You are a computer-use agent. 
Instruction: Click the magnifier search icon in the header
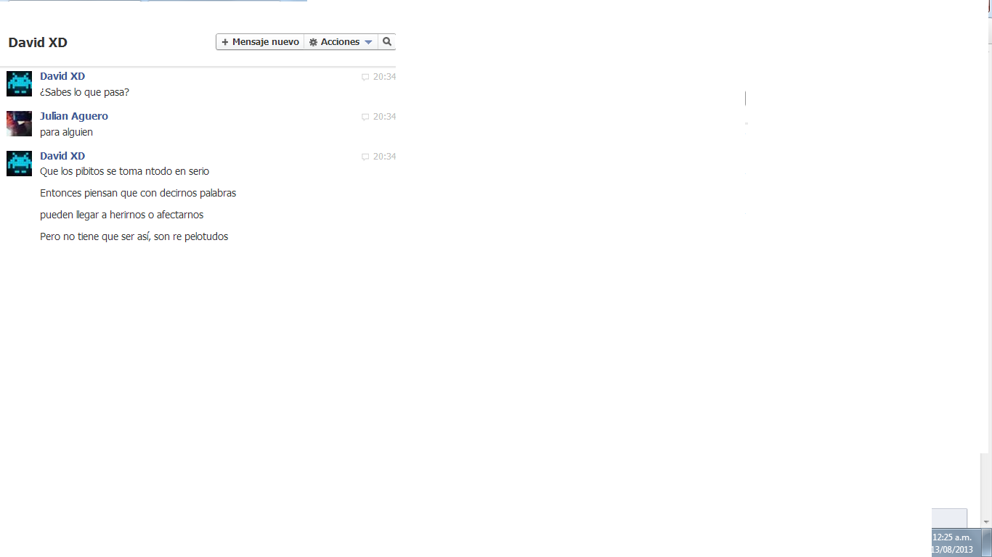(387, 42)
